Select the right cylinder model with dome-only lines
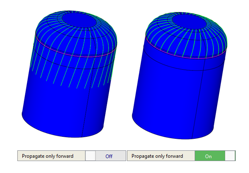The width and height of the screenshot is (249, 173). 180,76
